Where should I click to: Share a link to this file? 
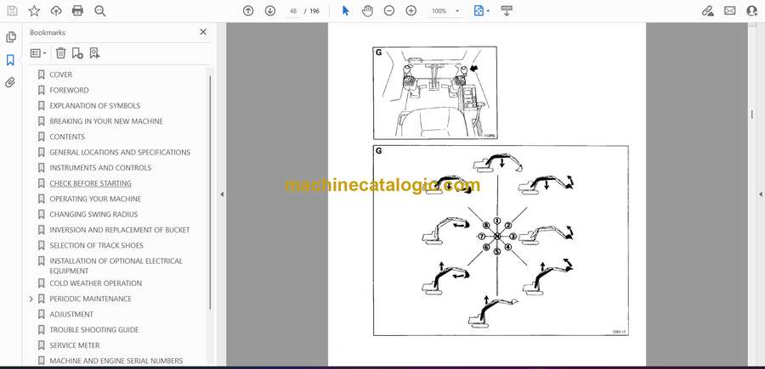(708, 11)
